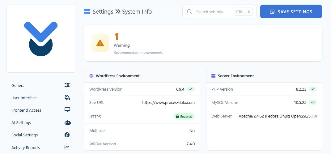The width and height of the screenshot is (331, 154).
Task: Click the green check next to WordPress 6.9.4
Action: pyautogui.click(x=191, y=89)
